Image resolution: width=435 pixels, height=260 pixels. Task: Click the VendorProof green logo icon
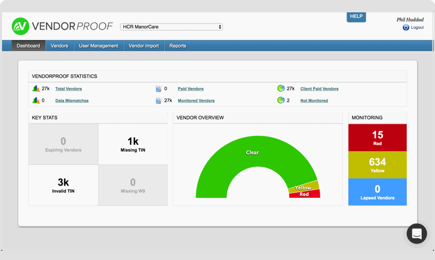(x=21, y=26)
